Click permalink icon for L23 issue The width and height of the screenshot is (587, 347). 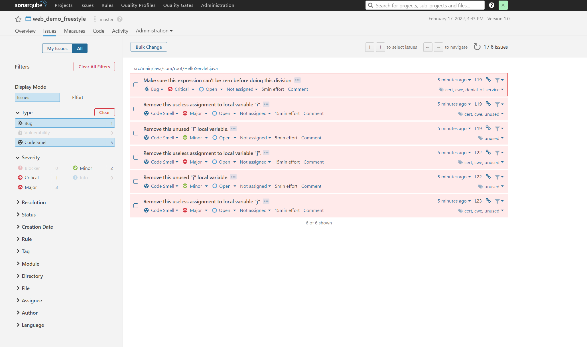488,201
